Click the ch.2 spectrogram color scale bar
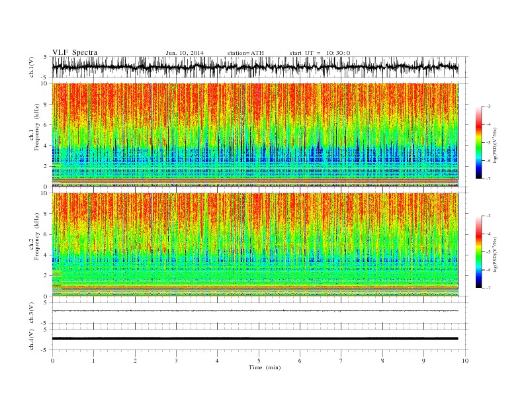The image size is (524, 405). 478,252
